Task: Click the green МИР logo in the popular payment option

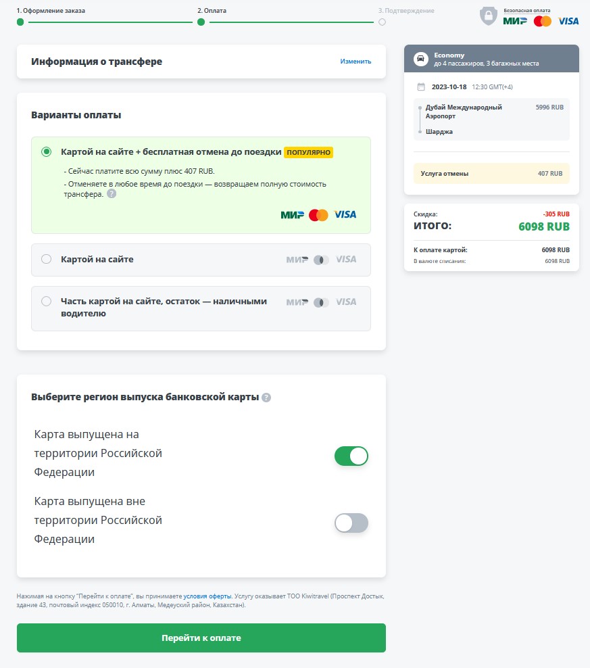Action: pos(293,215)
